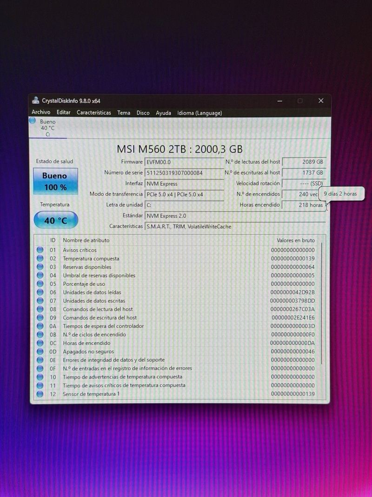Click the serial number field 511250319307000084
Image resolution: width=372 pixels, height=497 pixels.
pyautogui.click(x=184, y=173)
